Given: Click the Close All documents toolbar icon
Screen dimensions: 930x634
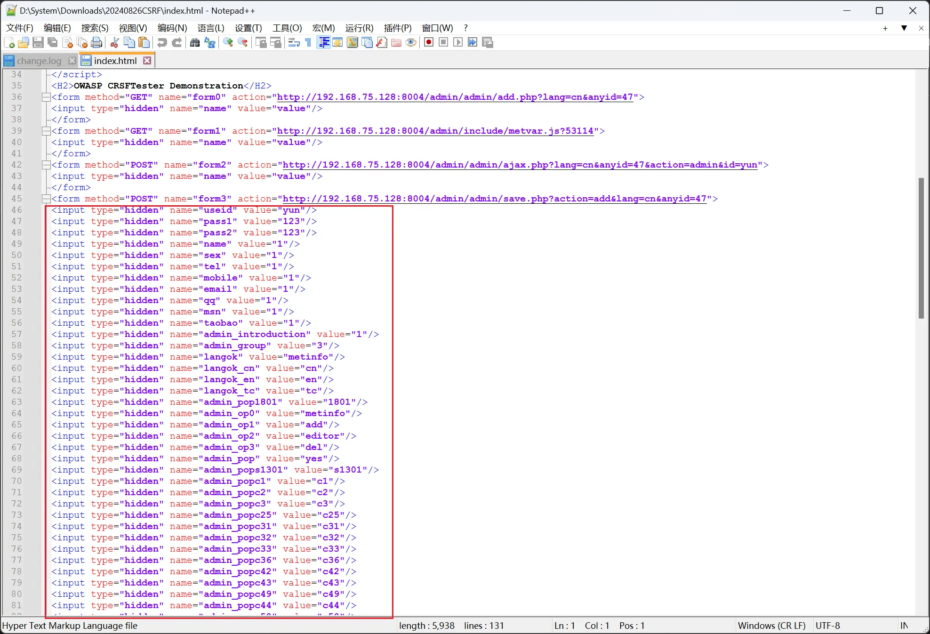Looking at the screenshot, I should pyautogui.click(x=82, y=43).
